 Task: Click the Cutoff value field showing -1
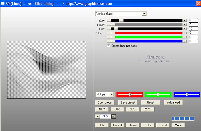point(193,24)
